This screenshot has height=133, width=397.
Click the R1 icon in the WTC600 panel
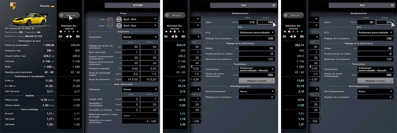[x=78, y=36]
